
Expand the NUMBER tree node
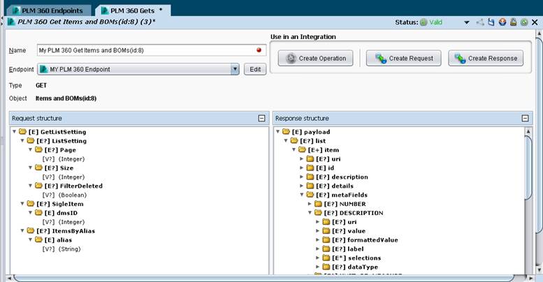pos(310,204)
